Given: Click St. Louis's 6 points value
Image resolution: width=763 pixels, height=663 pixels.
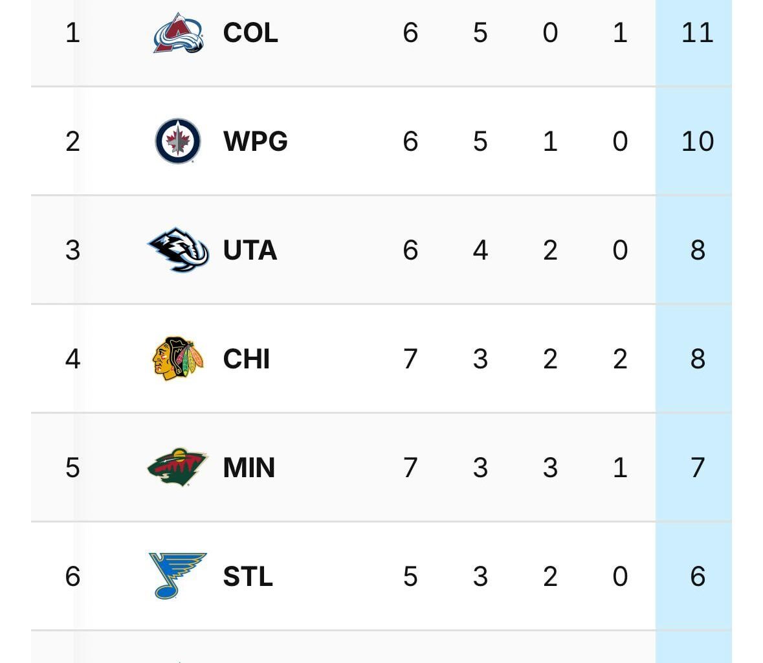Looking at the screenshot, I should (x=697, y=576).
